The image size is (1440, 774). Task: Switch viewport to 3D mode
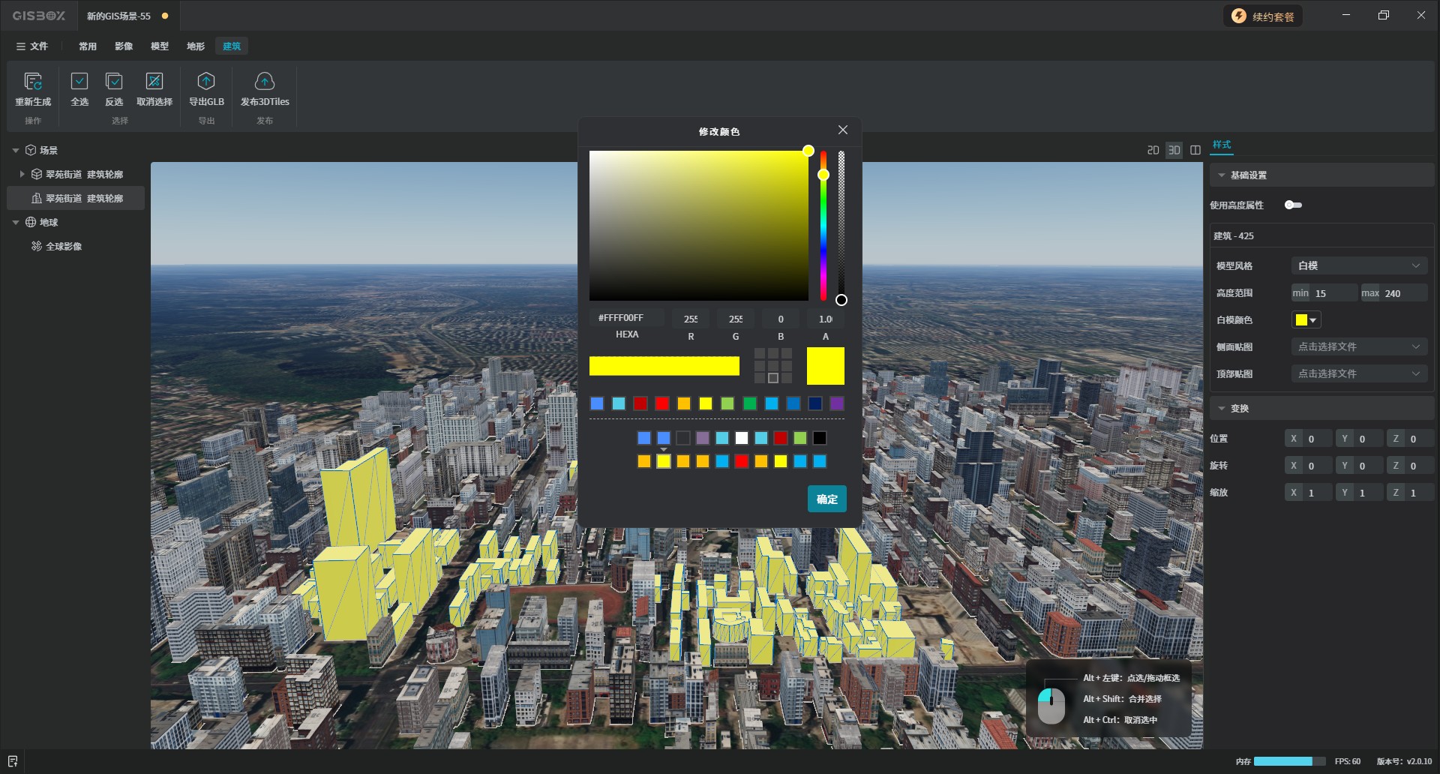(x=1174, y=150)
